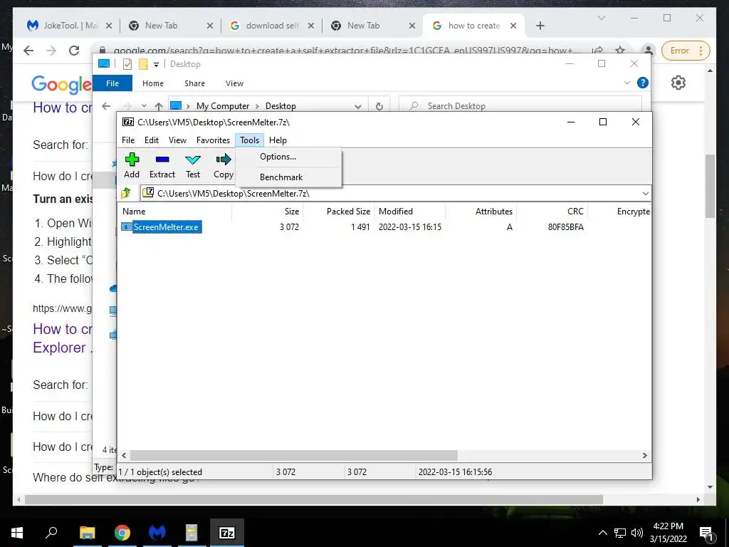Go up one folder level in 7-Zip

click(125, 193)
